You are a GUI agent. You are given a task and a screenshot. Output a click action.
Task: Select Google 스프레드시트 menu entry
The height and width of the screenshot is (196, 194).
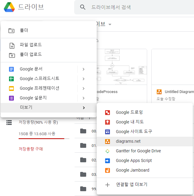(x=49, y=79)
